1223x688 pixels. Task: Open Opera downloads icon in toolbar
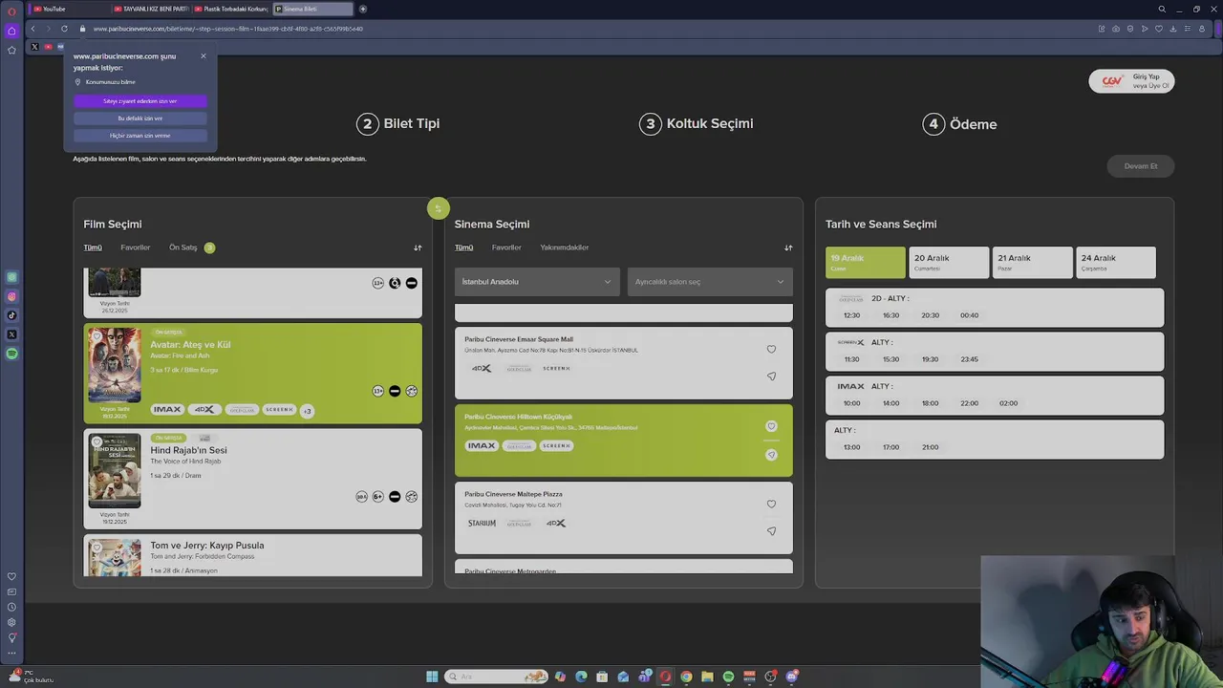click(x=1173, y=29)
